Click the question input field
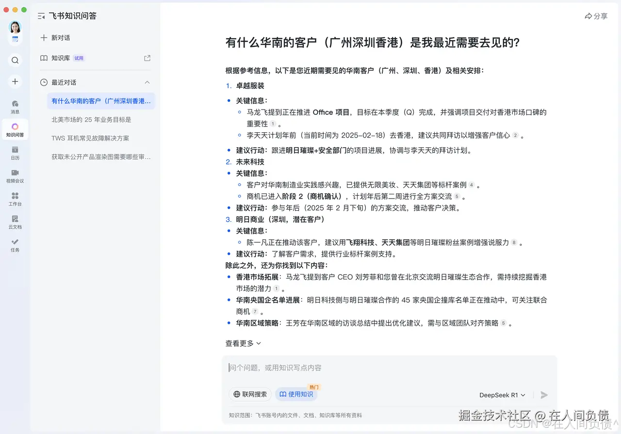This screenshot has height=434, width=621. (340, 368)
